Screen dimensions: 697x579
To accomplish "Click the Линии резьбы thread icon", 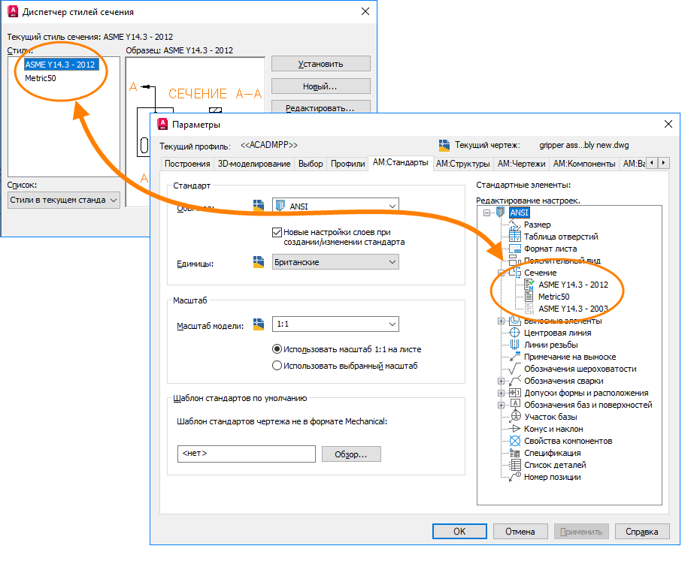I will coord(515,345).
